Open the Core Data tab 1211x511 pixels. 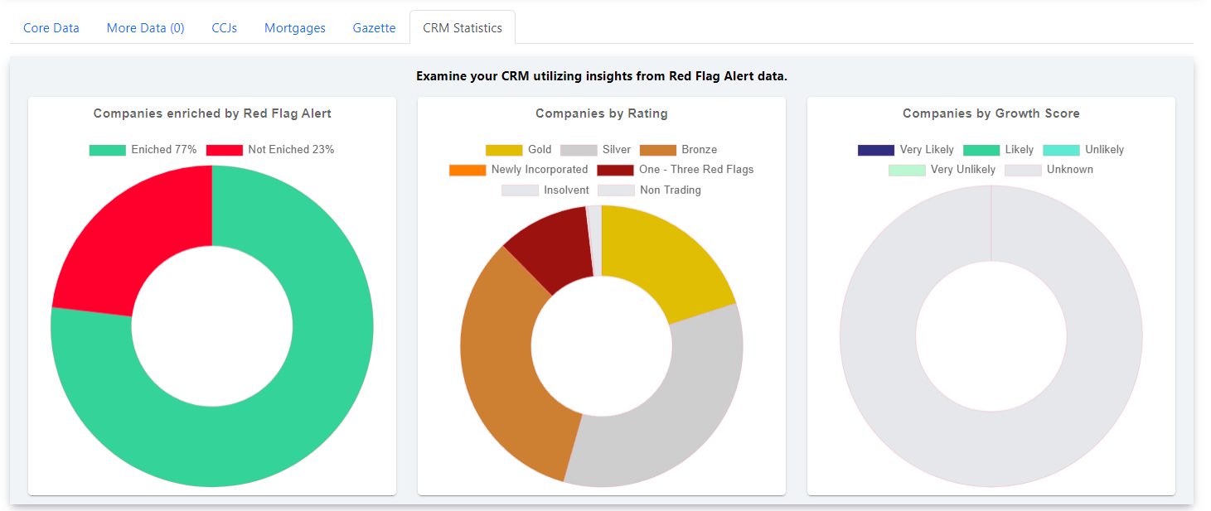coord(51,27)
